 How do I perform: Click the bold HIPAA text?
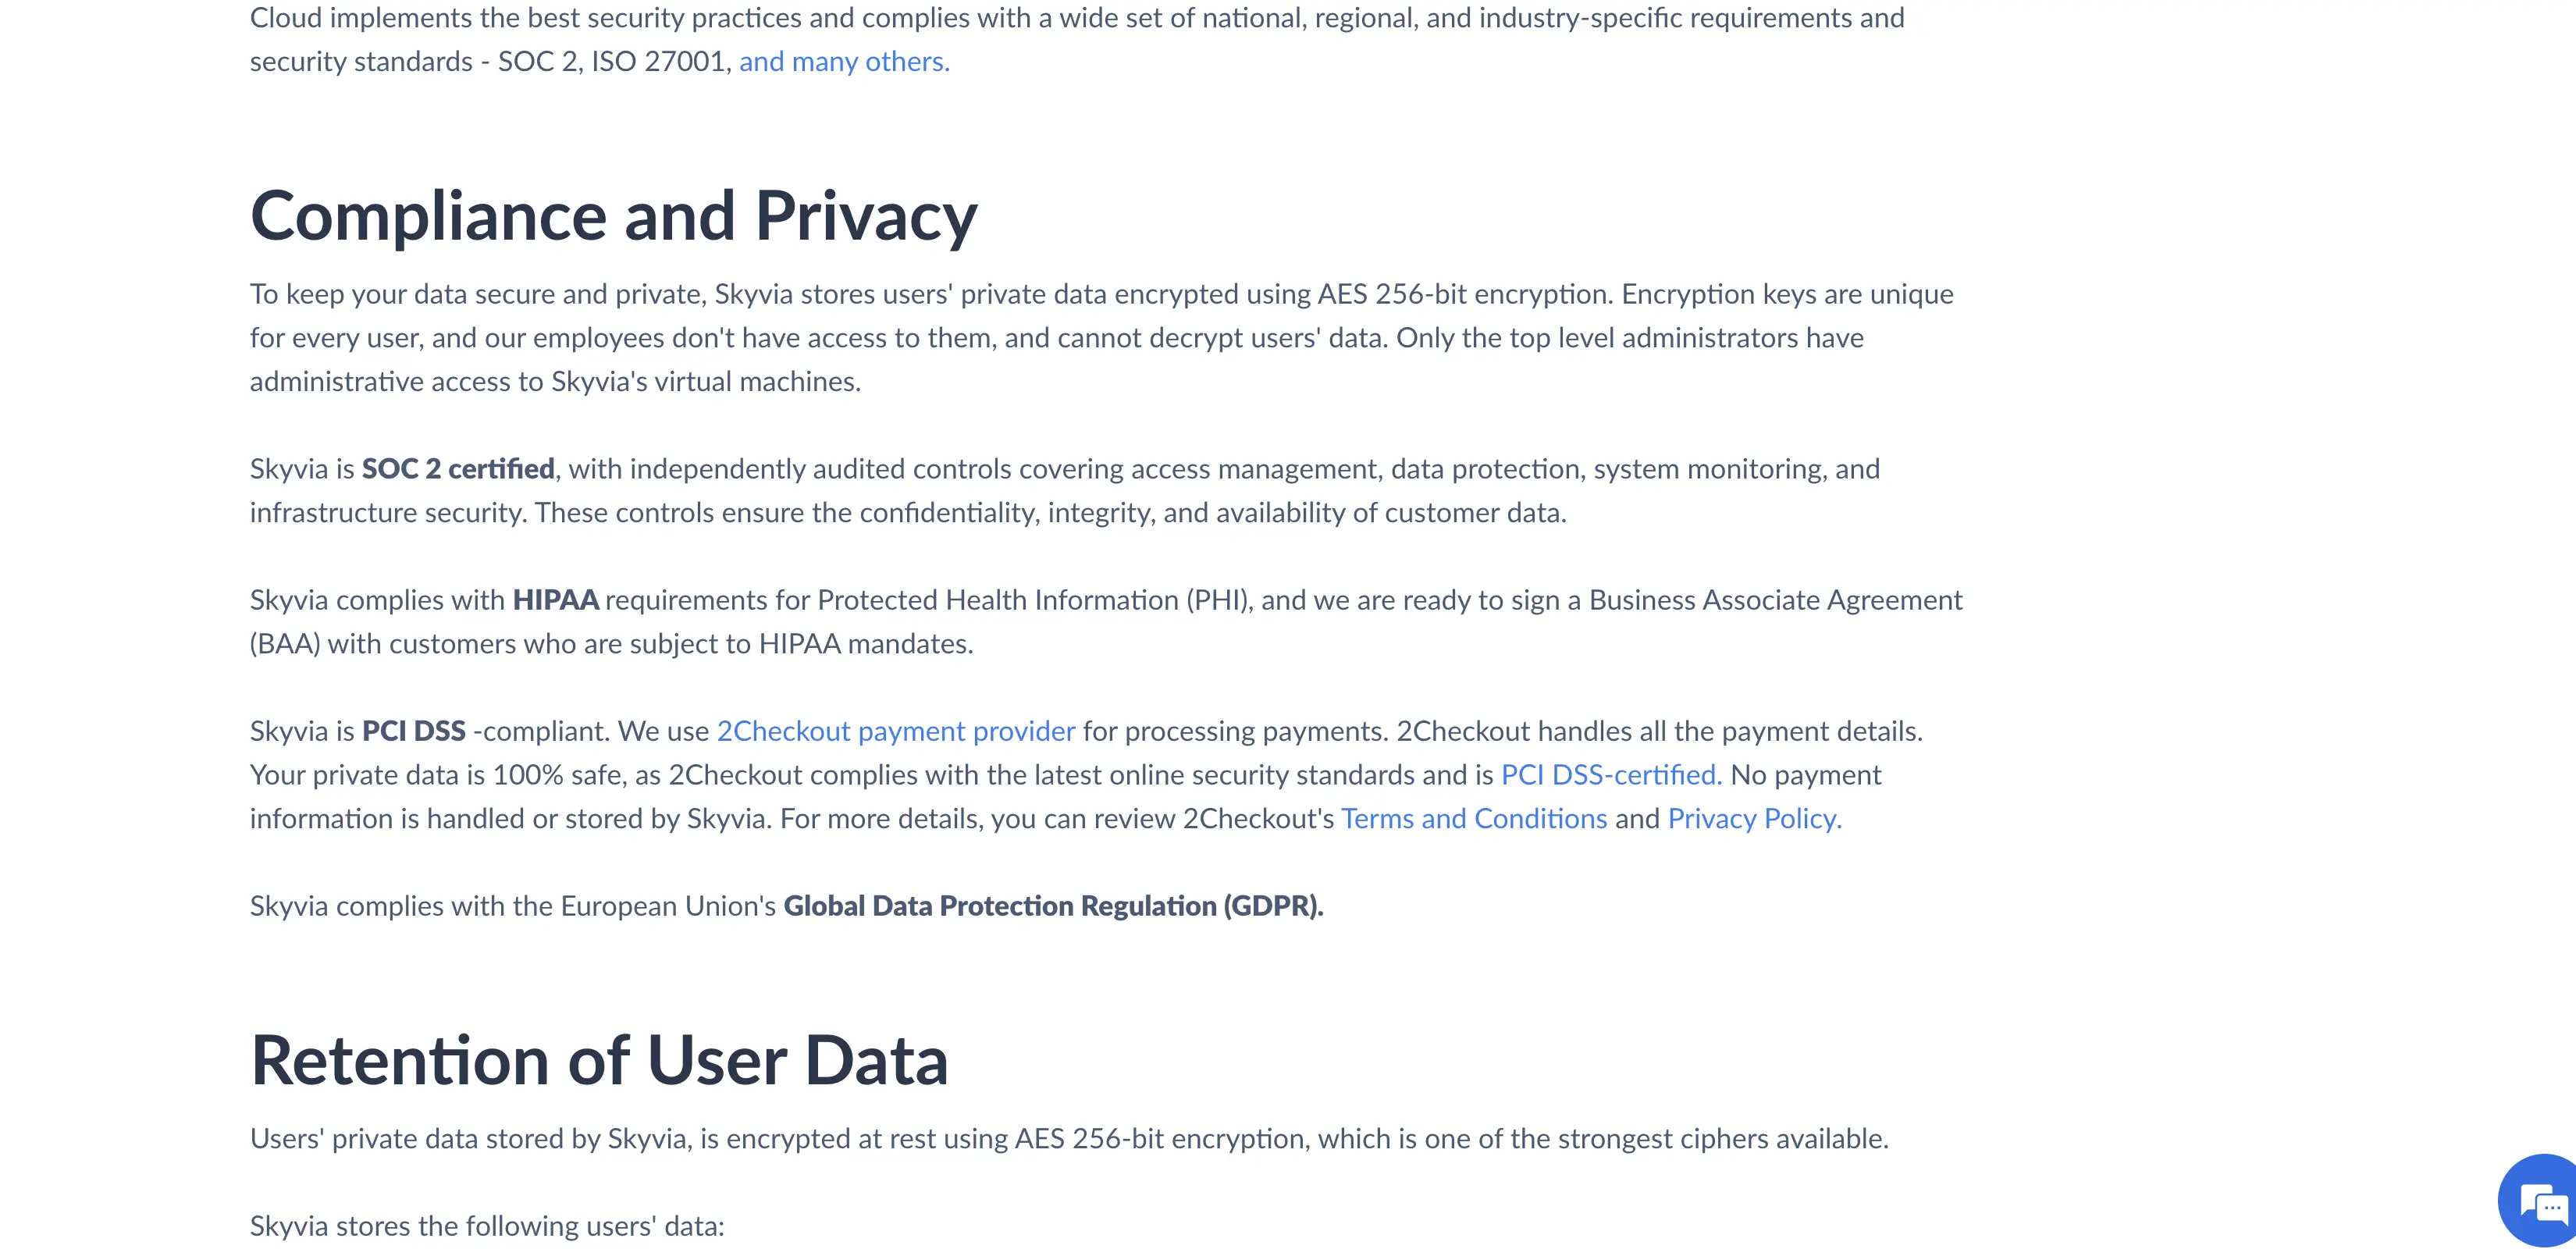[x=555, y=600]
